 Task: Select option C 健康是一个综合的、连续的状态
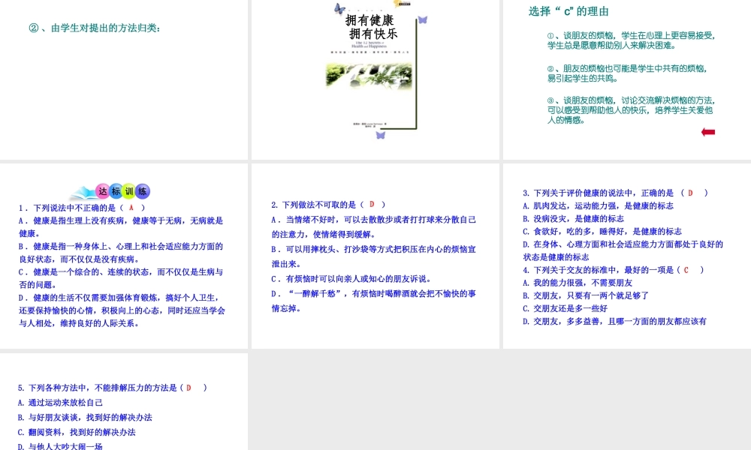121,278
